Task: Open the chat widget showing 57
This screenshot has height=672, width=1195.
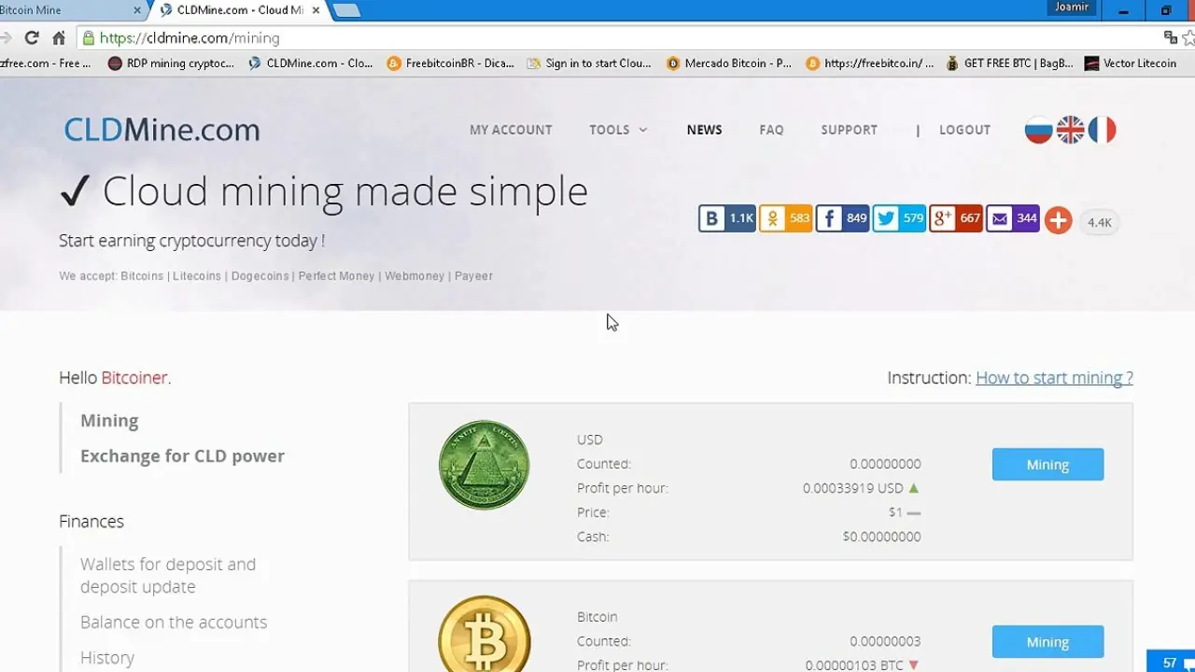Action: pos(1171,662)
